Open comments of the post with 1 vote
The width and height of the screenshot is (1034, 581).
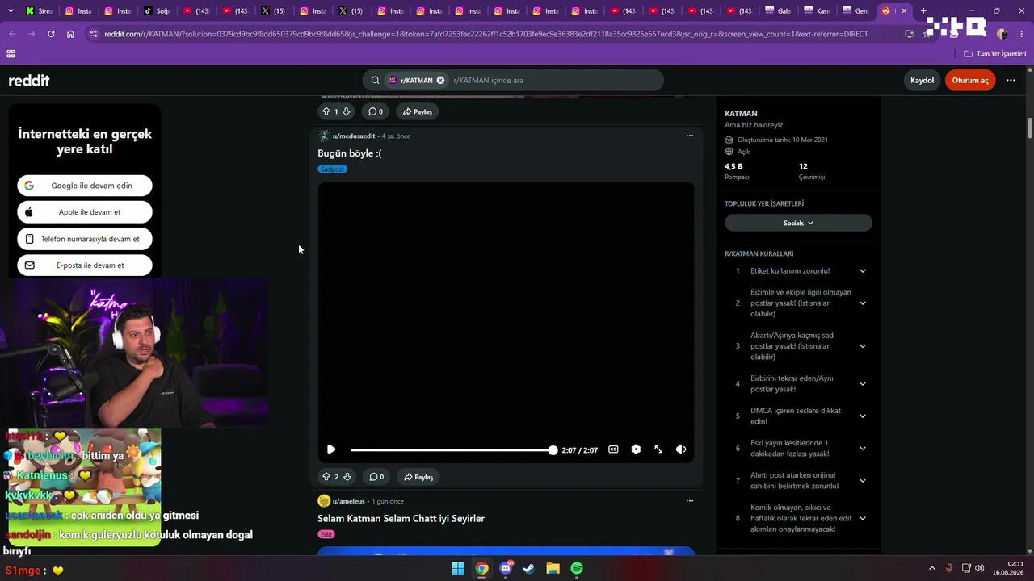click(x=376, y=111)
